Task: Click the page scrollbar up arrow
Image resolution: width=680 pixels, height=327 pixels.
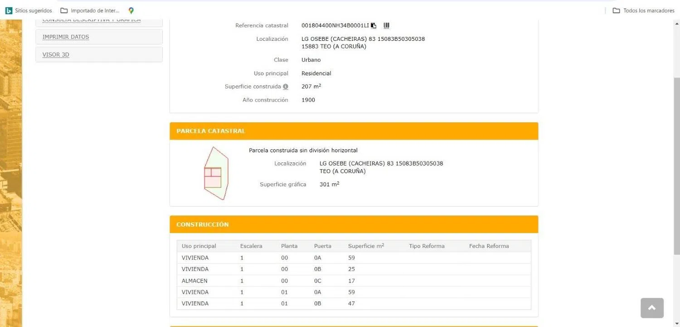Action: pos(676,24)
